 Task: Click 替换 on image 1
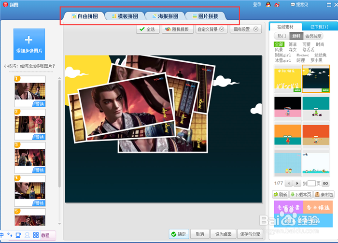pos(39,104)
